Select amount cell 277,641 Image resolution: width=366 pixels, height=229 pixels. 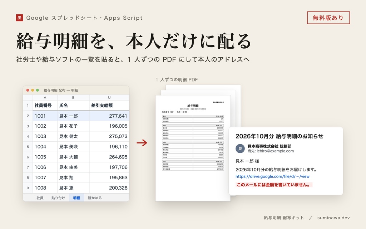click(x=109, y=116)
